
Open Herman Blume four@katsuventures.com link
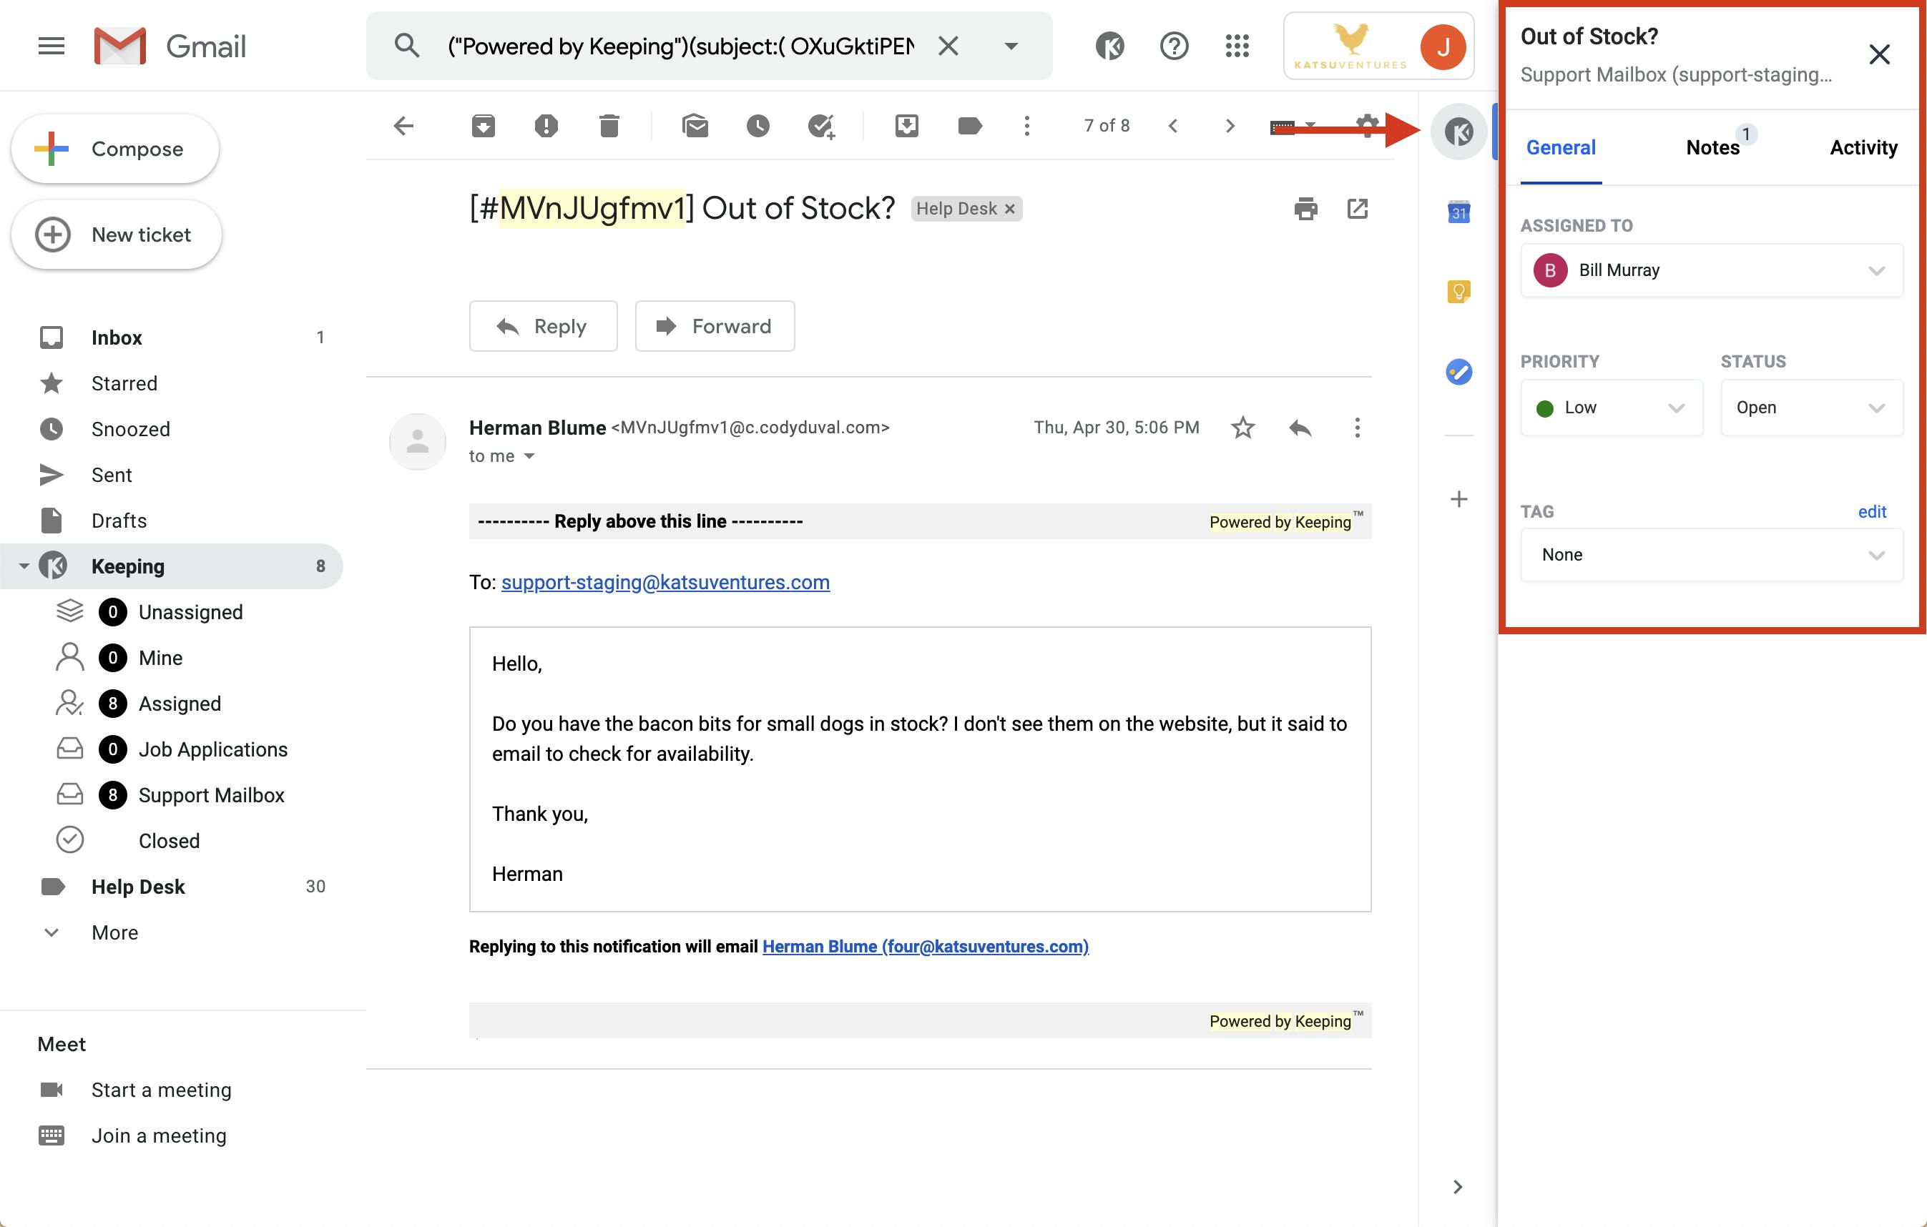pyautogui.click(x=925, y=946)
